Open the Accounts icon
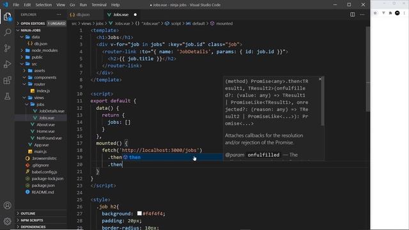Image resolution: width=409 pixels, height=230 pixels. 7,206
